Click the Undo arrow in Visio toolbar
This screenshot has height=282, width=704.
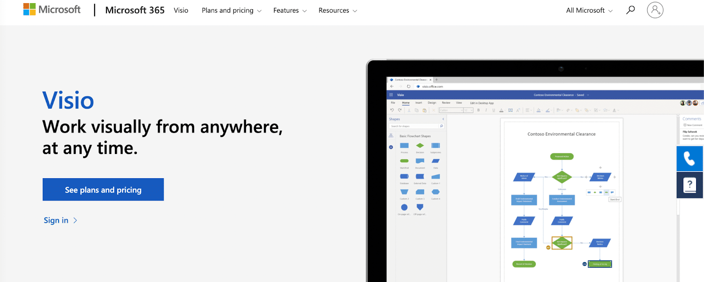392,110
